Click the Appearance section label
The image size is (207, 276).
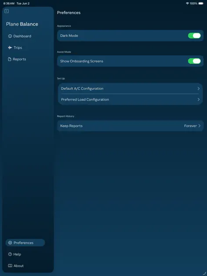pyautogui.click(x=64, y=26)
